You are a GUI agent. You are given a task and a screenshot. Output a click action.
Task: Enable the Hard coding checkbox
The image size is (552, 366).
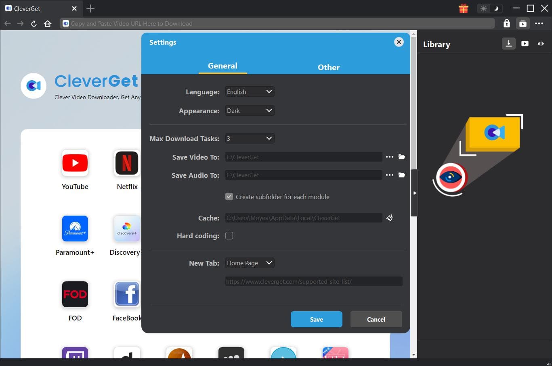point(229,236)
